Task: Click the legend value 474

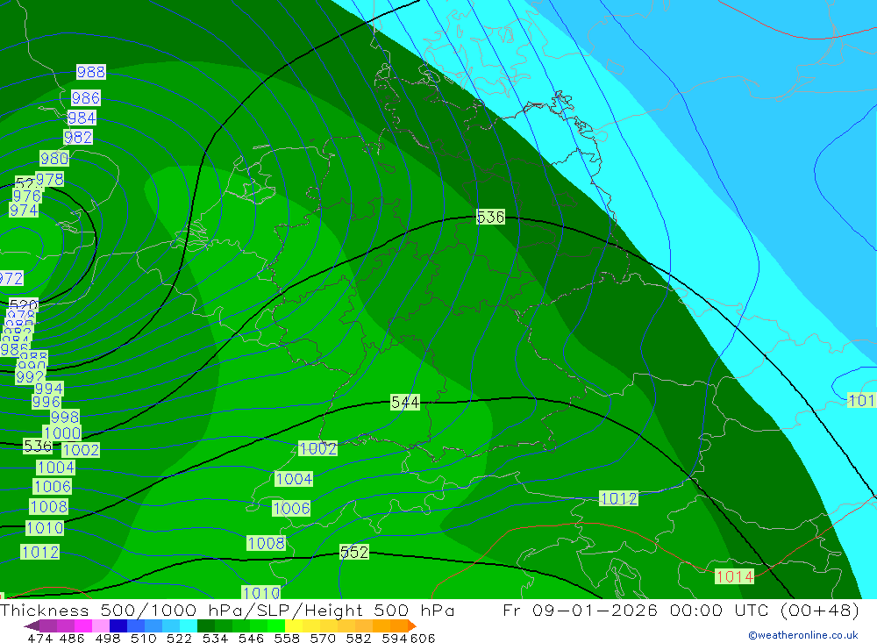Action: coord(39,638)
